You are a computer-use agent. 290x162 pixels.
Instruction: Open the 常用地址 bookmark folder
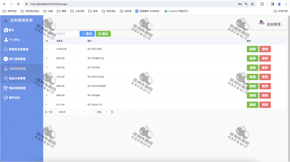[x=10, y=11]
